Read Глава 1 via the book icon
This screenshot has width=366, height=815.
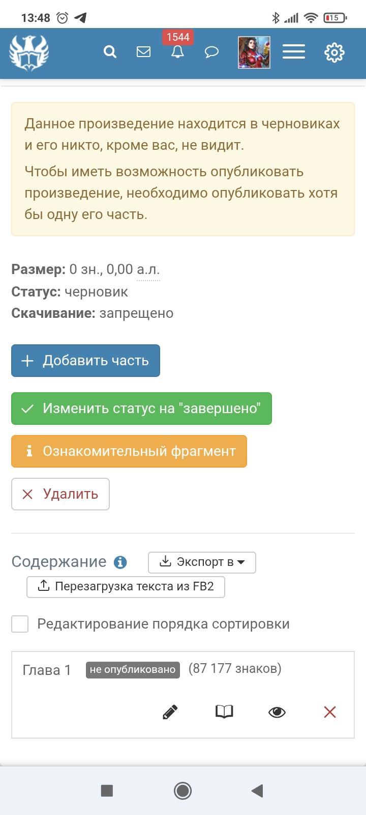224,712
